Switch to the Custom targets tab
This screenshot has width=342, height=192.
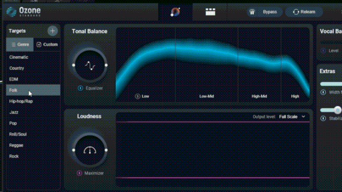pyautogui.click(x=47, y=45)
